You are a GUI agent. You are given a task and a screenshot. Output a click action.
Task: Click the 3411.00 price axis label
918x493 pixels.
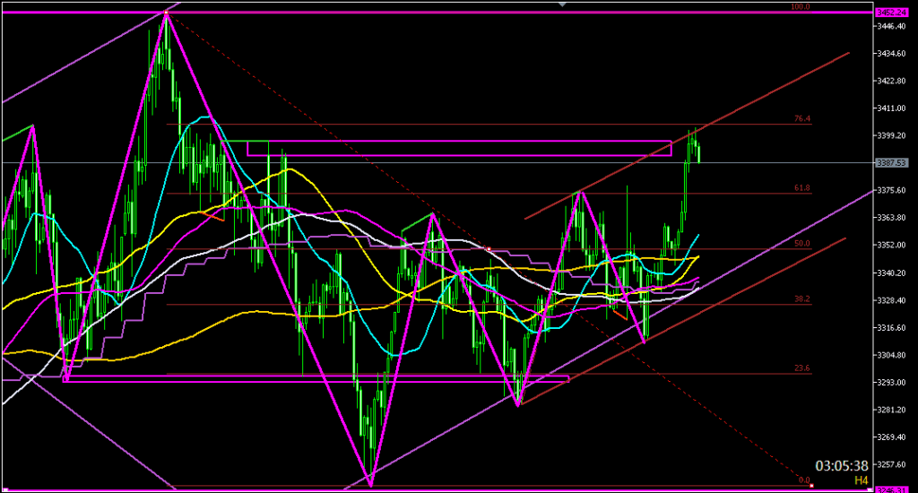890,108
